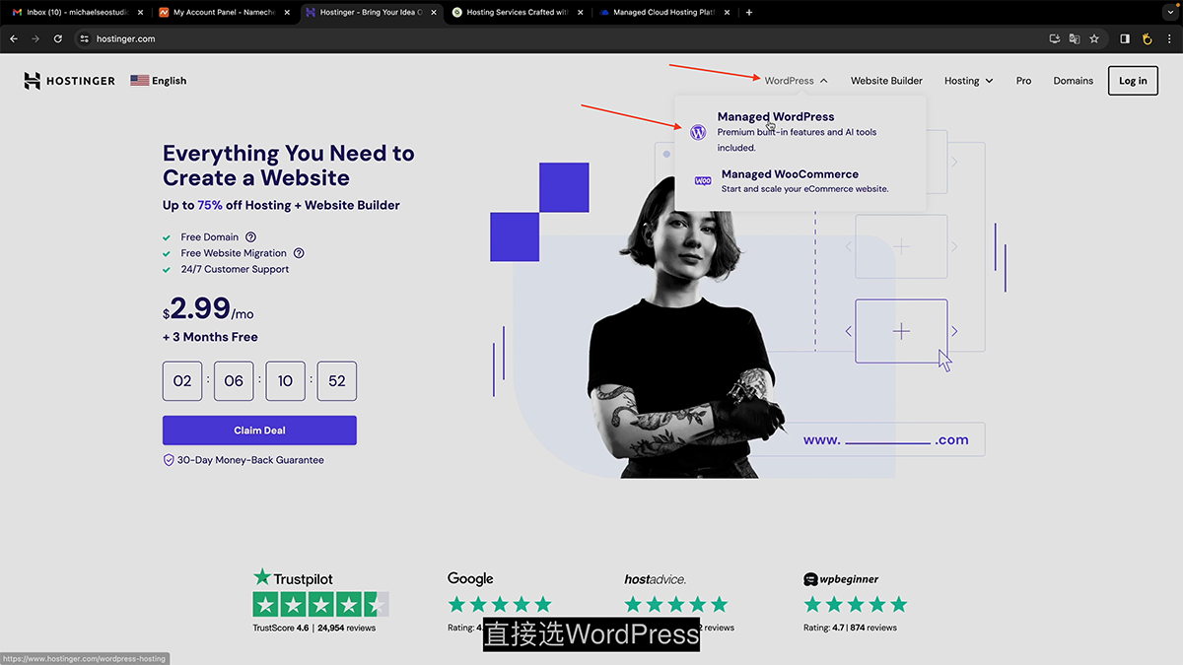The height and width of the screenshot is (665, 1183).
Task: Bookmark this page with the star icon
Action: click(1094, 38)
